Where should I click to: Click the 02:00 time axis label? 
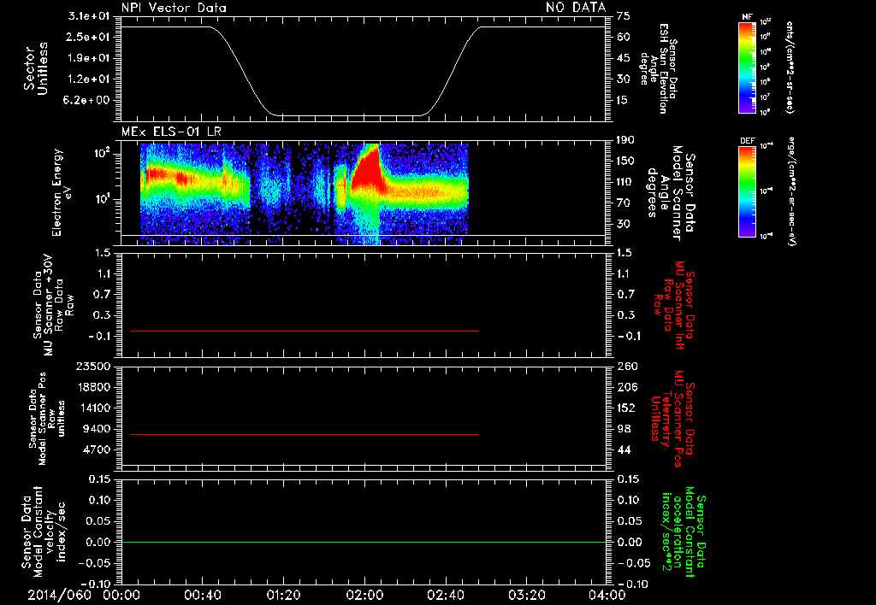coord(364,595)
